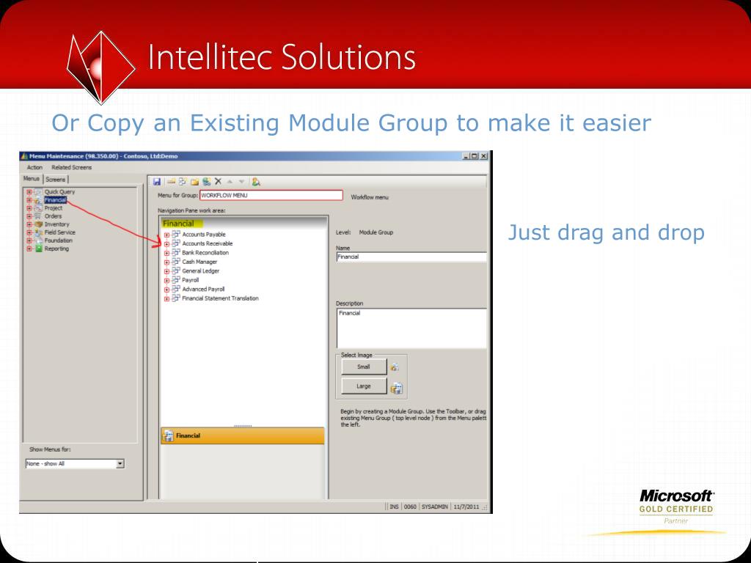The image size is (751, 563).
Task: Click the Large image button
Action: pos(364,386)
